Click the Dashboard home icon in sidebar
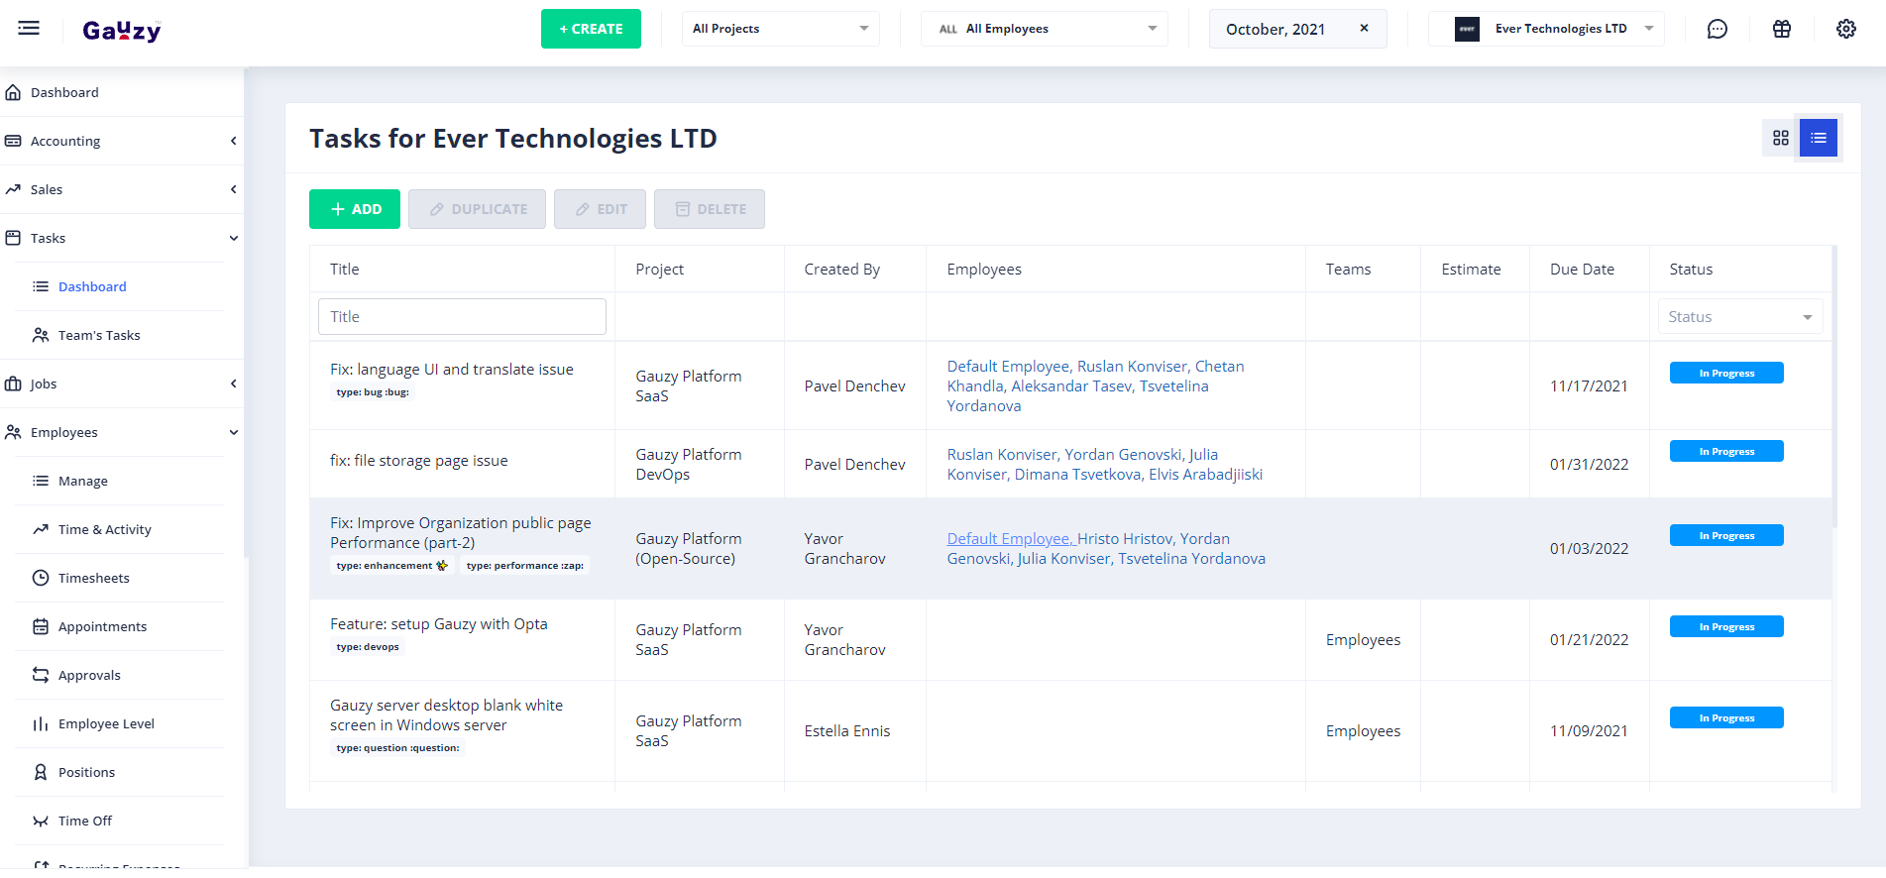 13,92
